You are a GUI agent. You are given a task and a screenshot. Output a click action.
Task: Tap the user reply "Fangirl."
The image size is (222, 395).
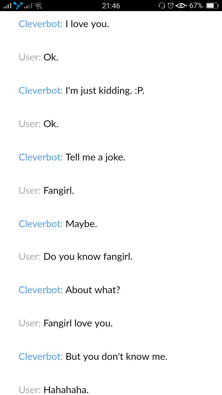[x=59, y=191]
